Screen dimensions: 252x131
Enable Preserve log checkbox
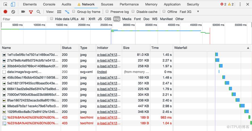point(107,11)
